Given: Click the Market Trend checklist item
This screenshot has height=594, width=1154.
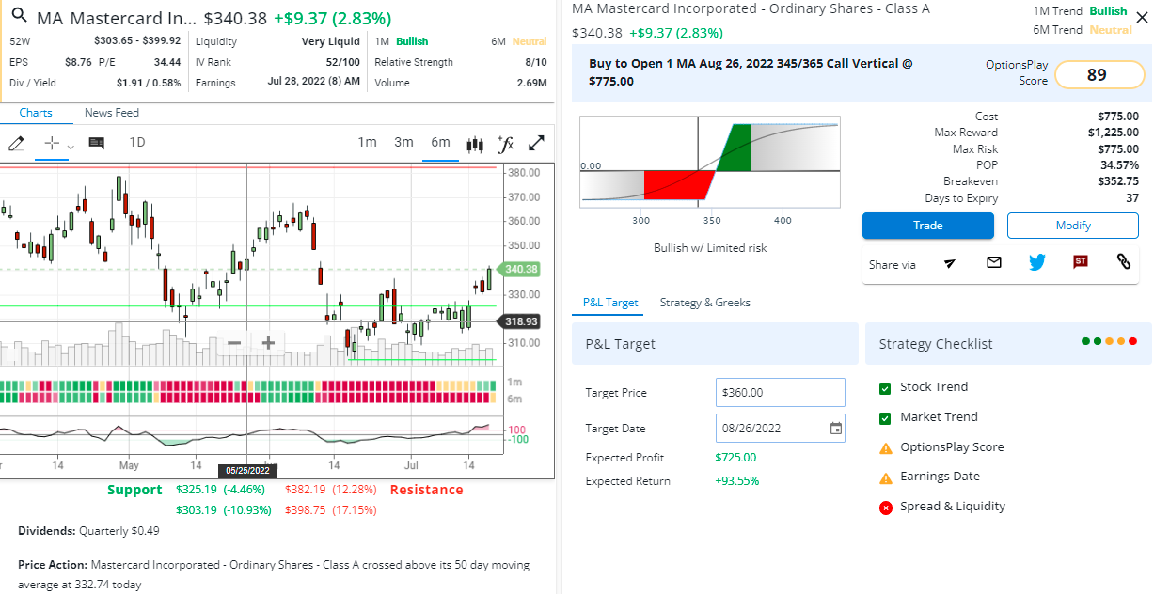Looking at the screenshot, I should (x=939, y=417).
